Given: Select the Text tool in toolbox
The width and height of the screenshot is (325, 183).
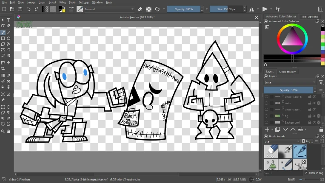Looking at the screenshot, I should pyautogui.click(x=9, y=20).
